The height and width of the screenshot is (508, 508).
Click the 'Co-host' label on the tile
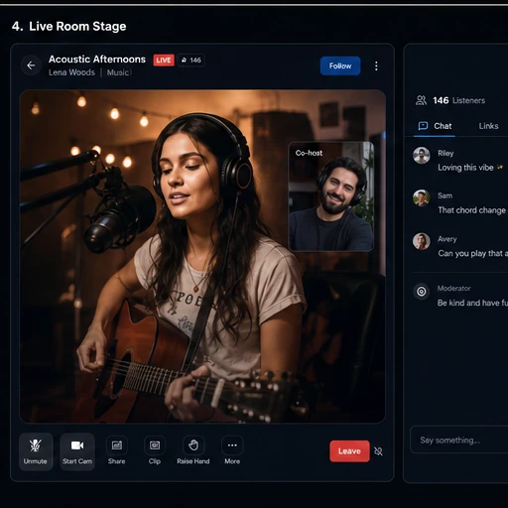(x=309, y=153)
